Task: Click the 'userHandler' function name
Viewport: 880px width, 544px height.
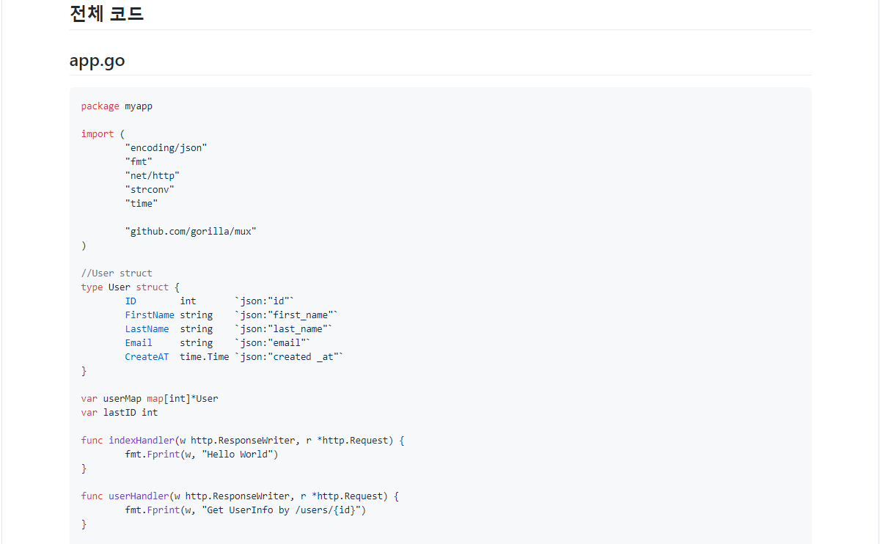Action: (139, 496)
